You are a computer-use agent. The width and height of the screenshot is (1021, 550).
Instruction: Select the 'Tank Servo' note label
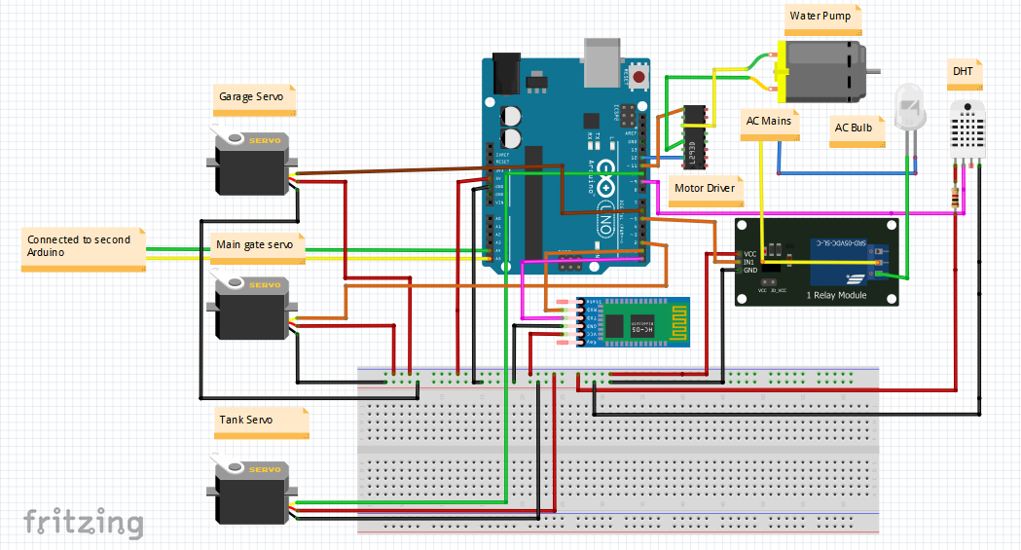[262, 423]
